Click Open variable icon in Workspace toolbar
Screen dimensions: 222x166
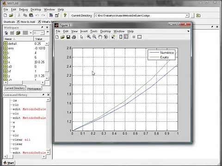(x=12, y=33)
